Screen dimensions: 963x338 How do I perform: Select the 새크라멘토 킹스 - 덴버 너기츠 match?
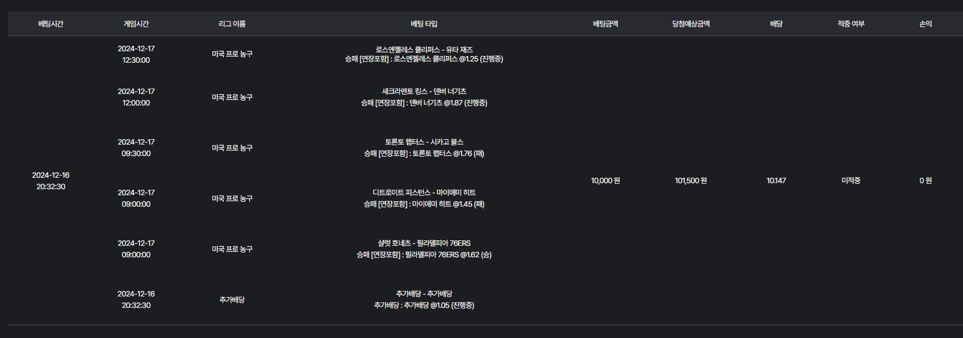(424, 92)
